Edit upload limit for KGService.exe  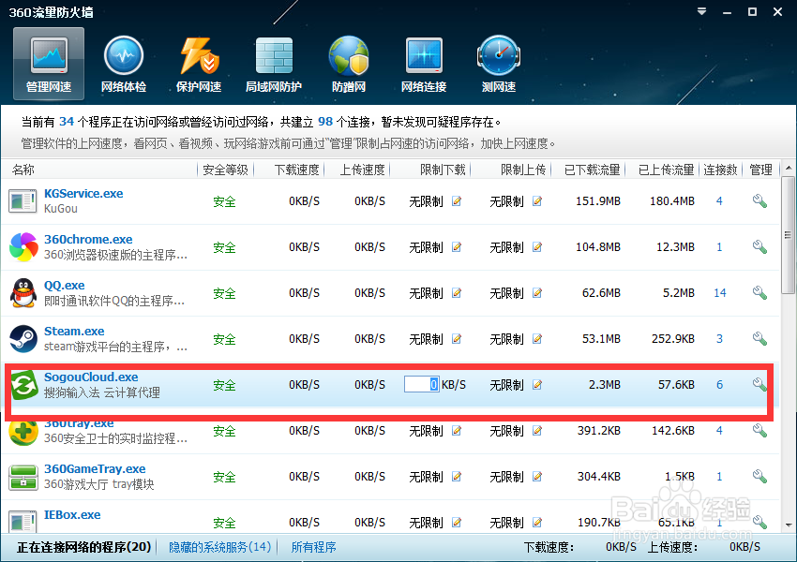point(536,201)
